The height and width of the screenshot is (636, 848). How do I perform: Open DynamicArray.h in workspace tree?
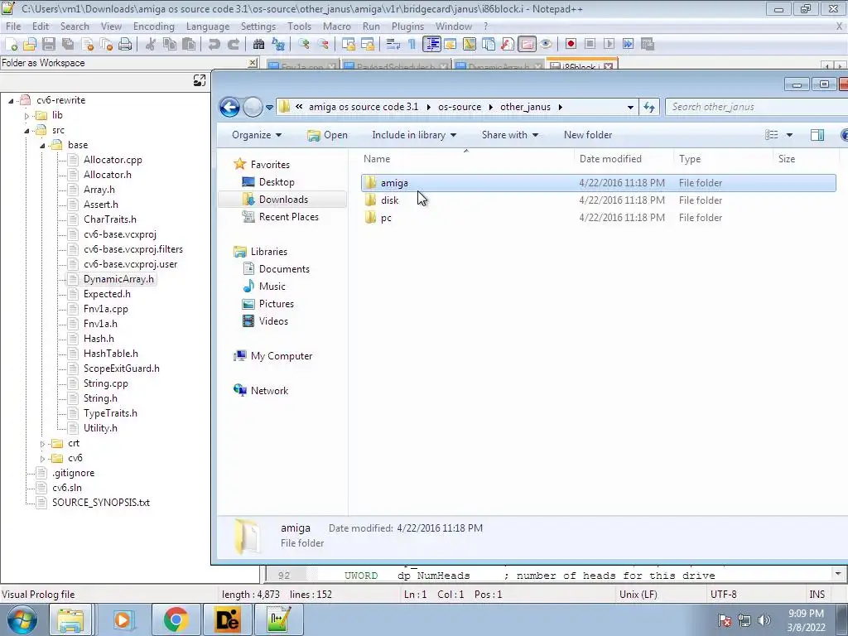(118, 279)
